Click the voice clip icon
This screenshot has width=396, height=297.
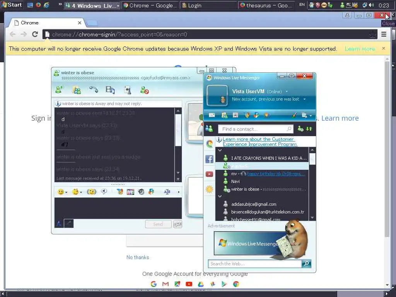click(104, 192)
